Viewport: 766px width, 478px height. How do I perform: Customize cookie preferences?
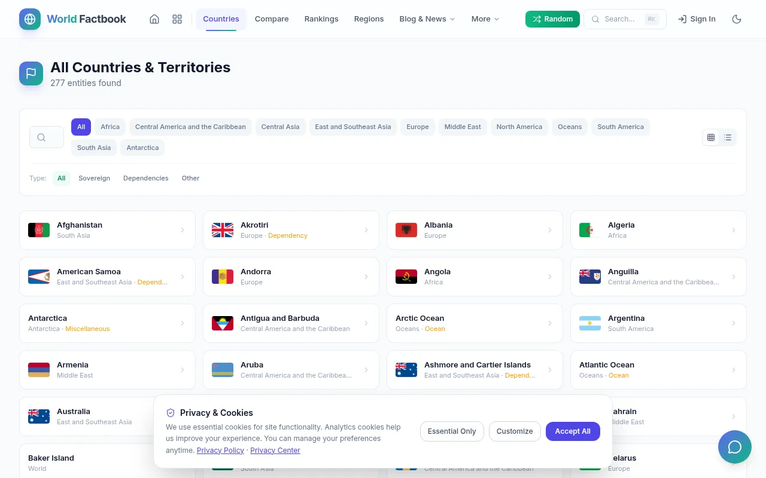pos(515,431)
